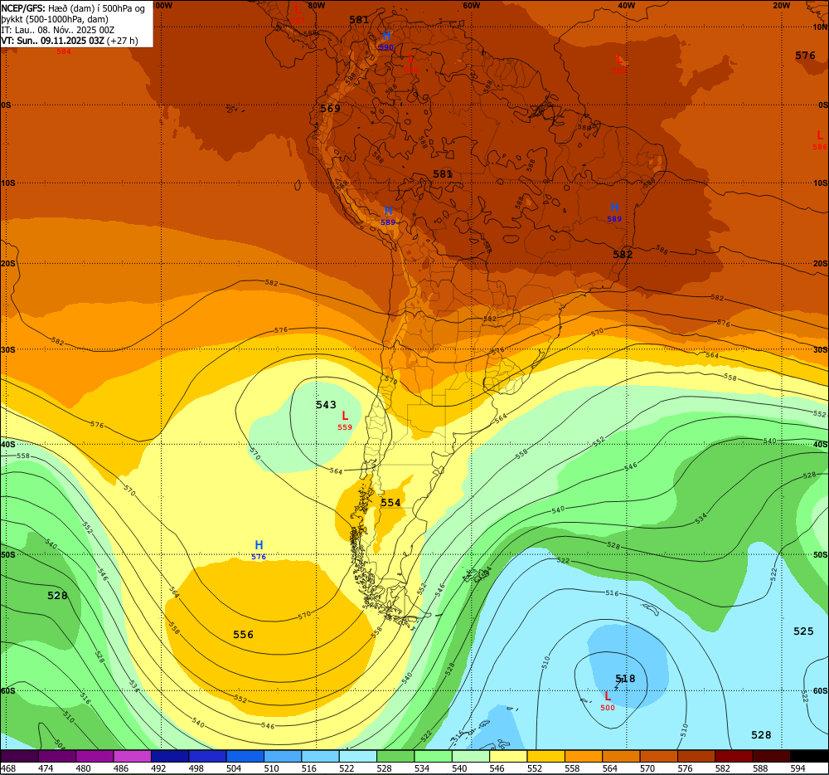Click the thickness value 556 in Pacific
Viewport: 829px width, 775px height.
tap(243, 634)
